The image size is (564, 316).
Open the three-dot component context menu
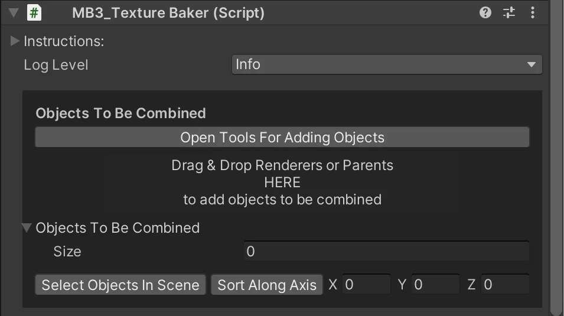pyautogui.click(x=533, y=12)
